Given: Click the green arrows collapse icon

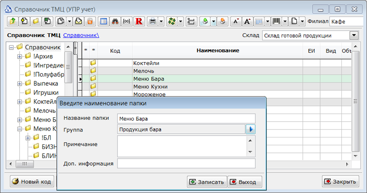Looking at the screenshot, I should click(x=172, y=22).
